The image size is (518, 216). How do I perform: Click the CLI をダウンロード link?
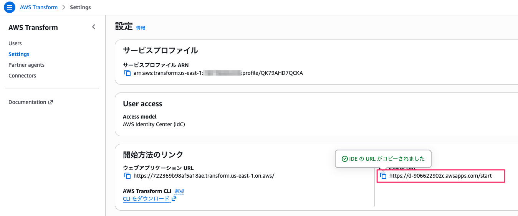tap(146, 199)
